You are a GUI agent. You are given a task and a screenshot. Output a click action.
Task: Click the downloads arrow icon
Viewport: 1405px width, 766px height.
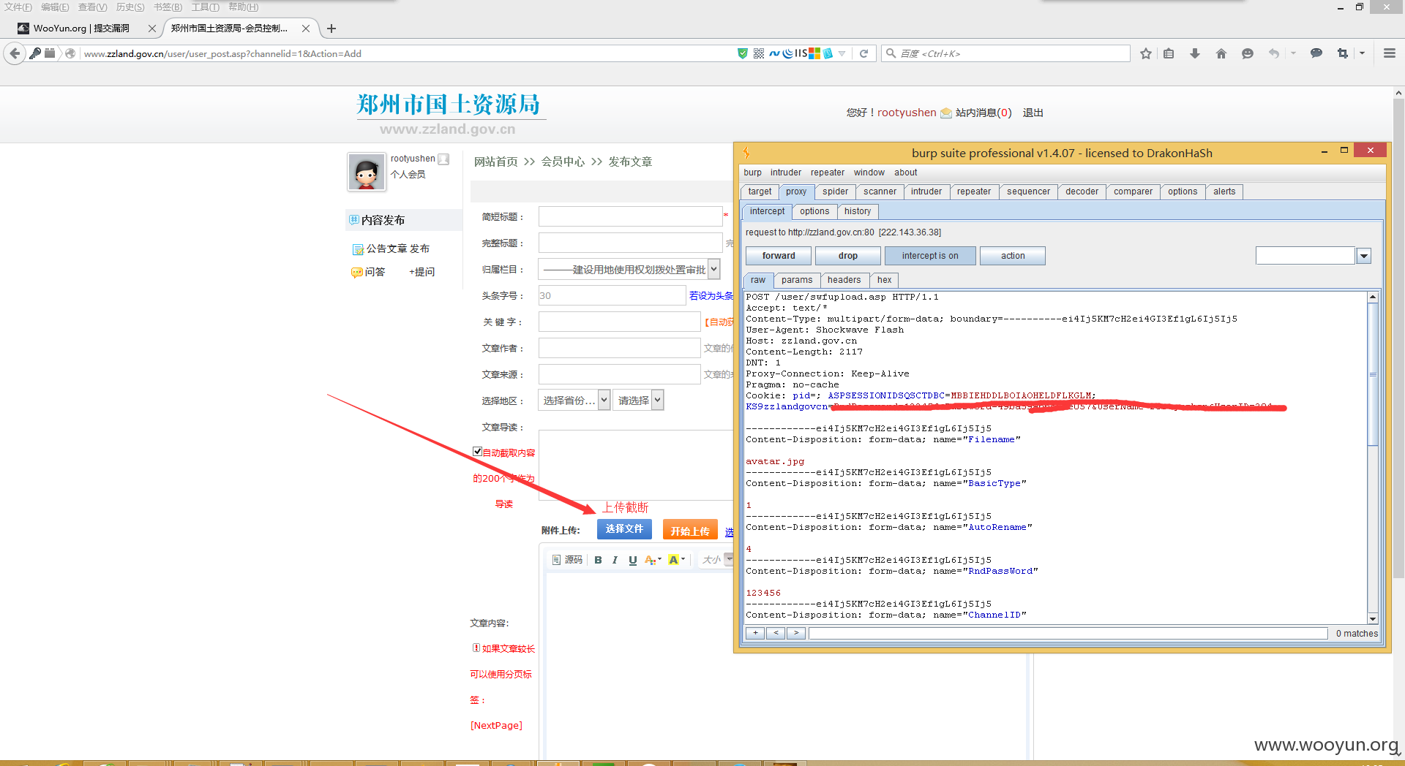coord(1195,53)
